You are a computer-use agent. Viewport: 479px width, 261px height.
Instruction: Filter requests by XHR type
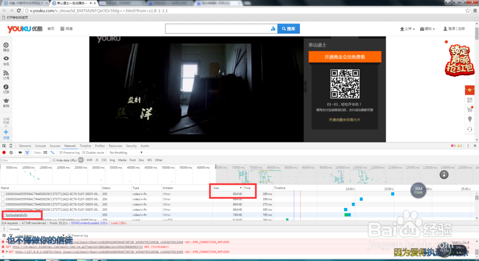click(89, 160)
